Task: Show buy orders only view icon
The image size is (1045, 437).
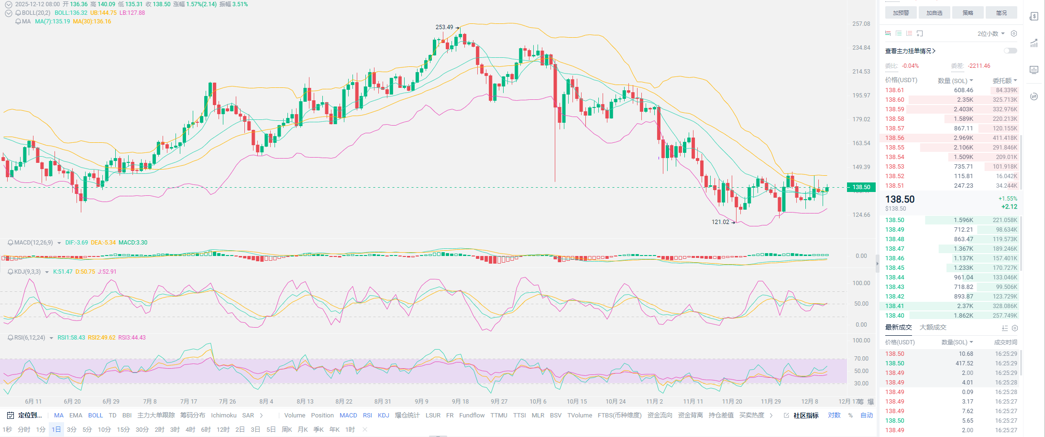Action: pos(899,33)
